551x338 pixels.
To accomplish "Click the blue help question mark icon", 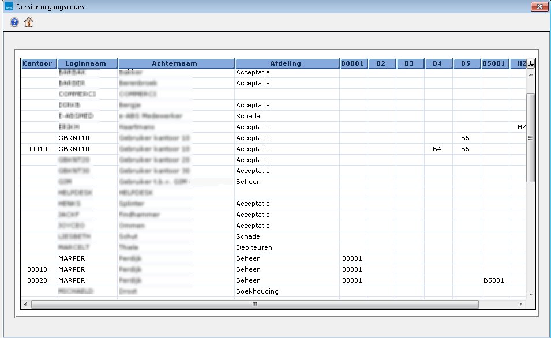I will (x=14, y=22).
